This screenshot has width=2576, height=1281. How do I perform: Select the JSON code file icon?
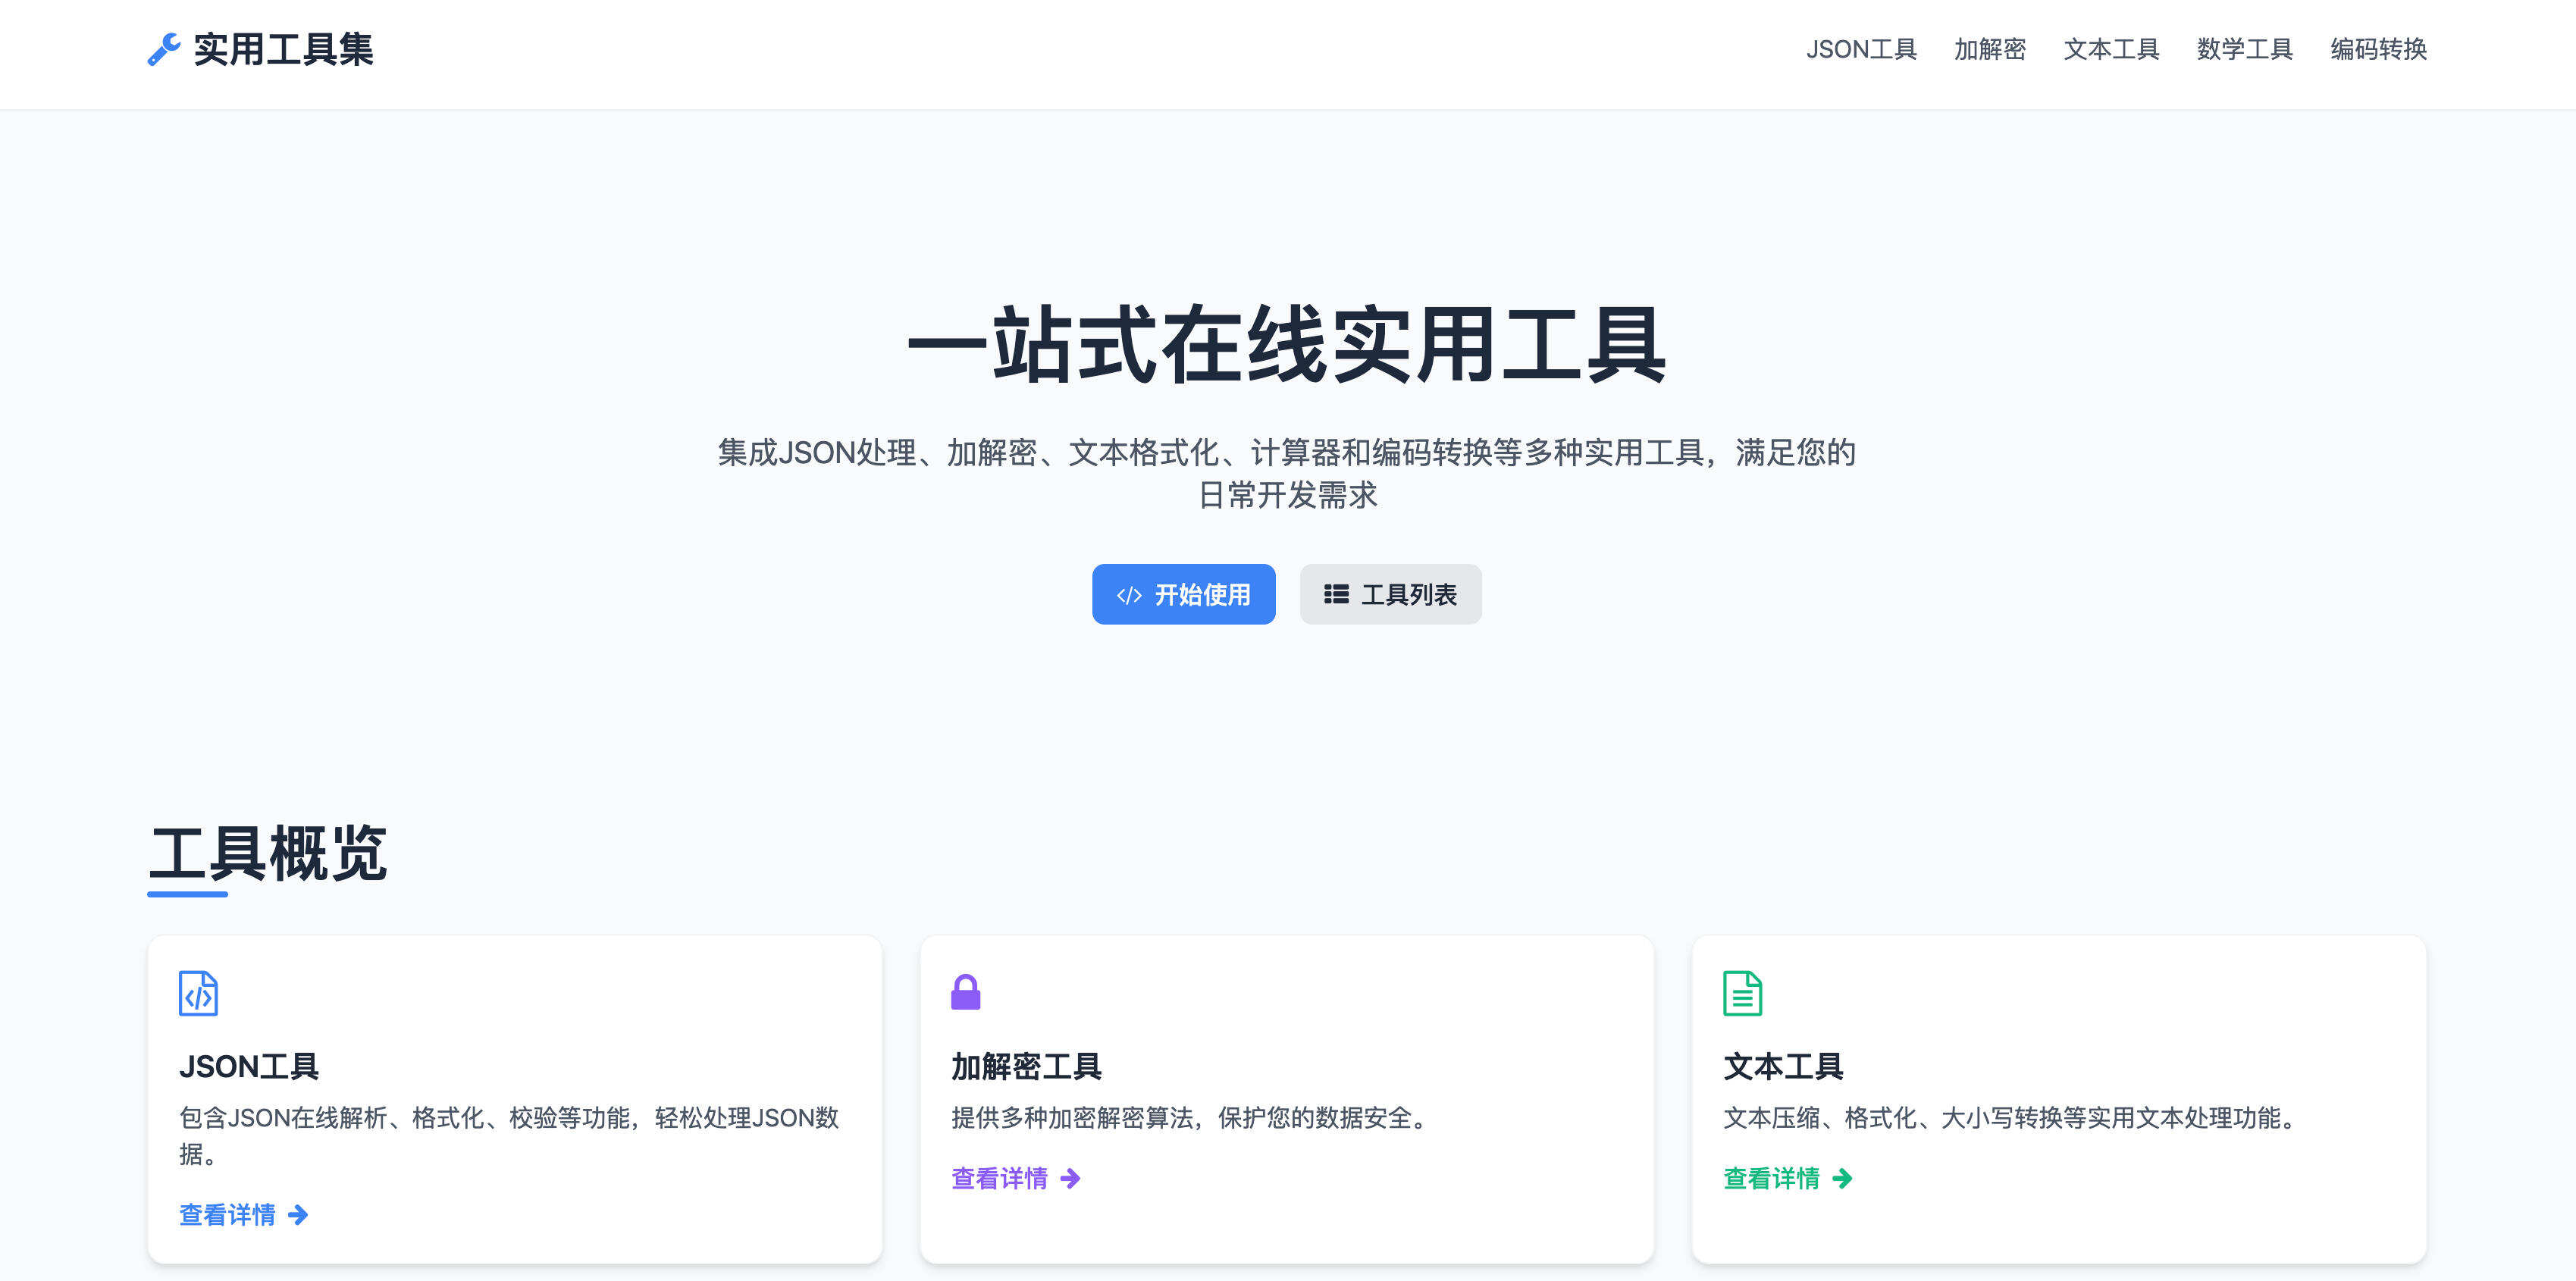[198, 993]
